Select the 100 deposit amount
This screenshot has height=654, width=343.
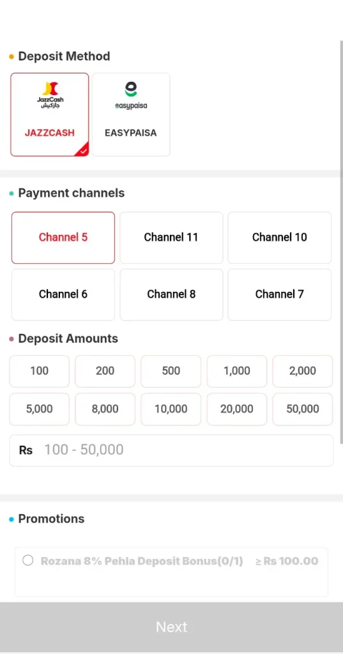39,371
